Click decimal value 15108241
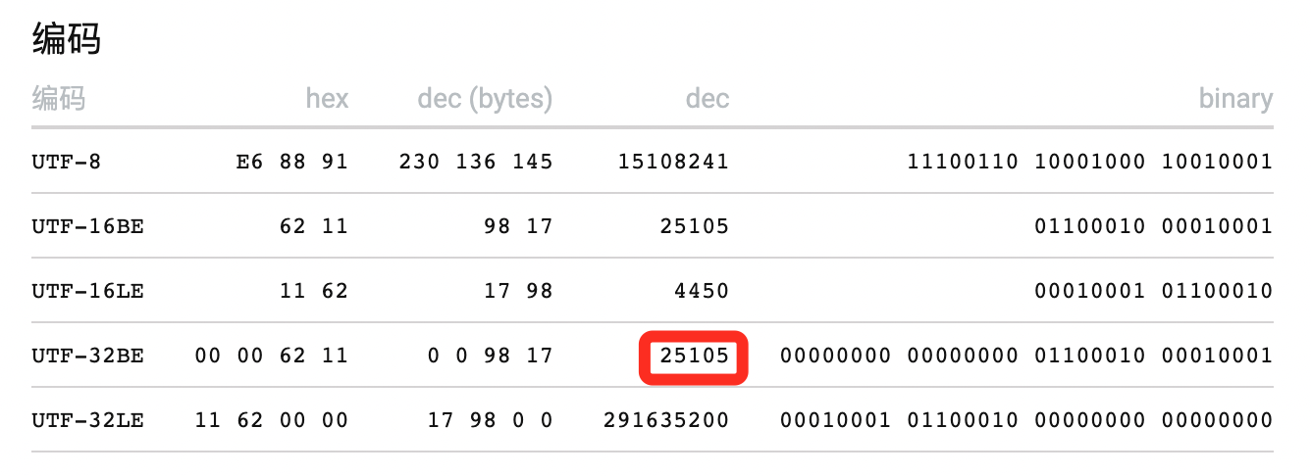1311x476 pixels. click(673, 162)
